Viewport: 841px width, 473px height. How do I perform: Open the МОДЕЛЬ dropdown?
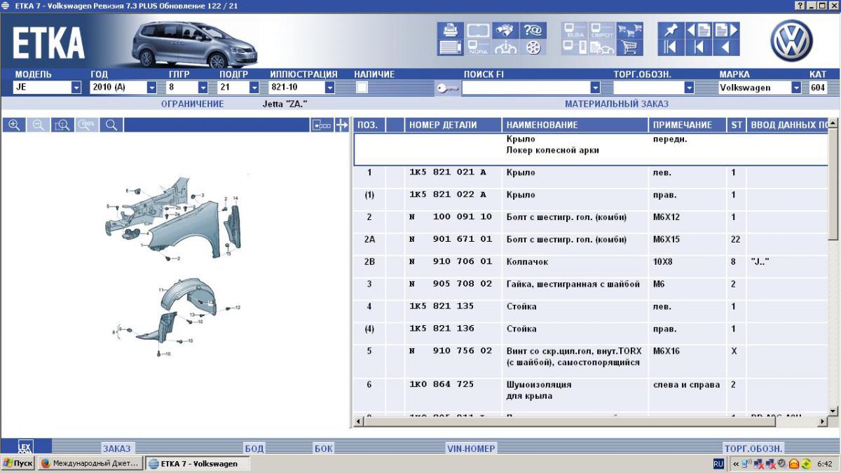click(76, 88)
